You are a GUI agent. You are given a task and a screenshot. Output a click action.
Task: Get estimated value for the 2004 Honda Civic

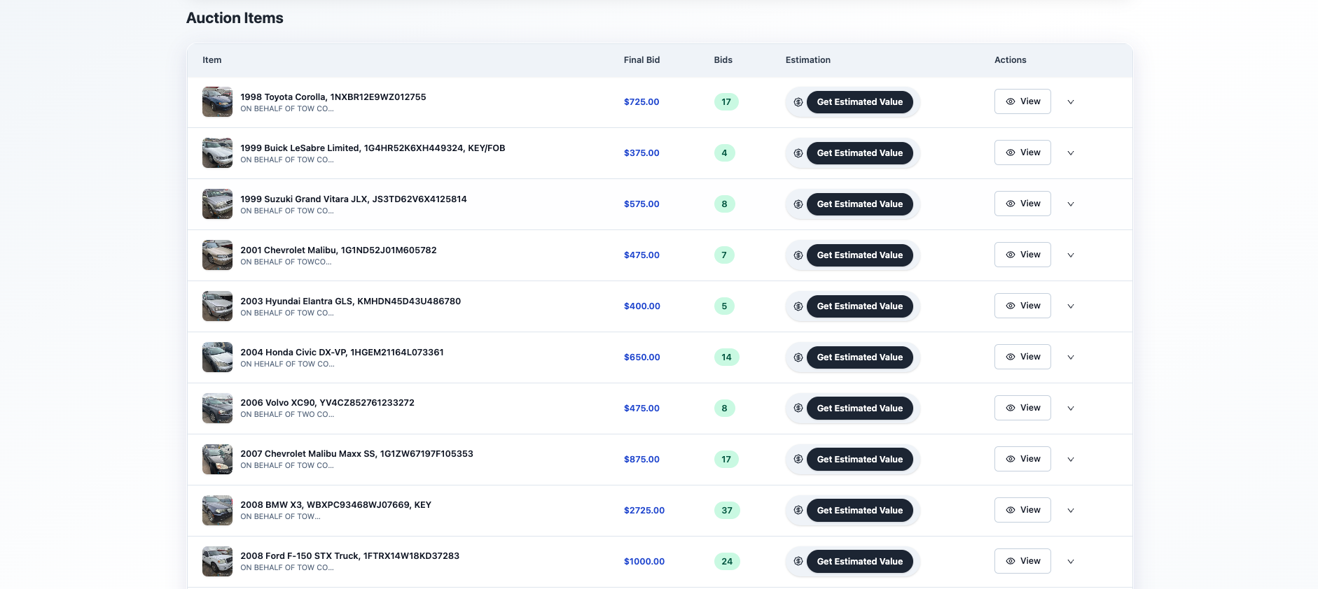pyautogui.click(x=859, y=357)
